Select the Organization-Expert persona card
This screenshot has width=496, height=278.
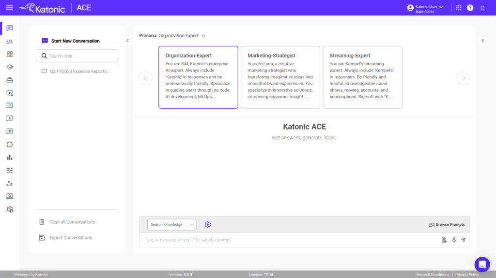point(198,77)
